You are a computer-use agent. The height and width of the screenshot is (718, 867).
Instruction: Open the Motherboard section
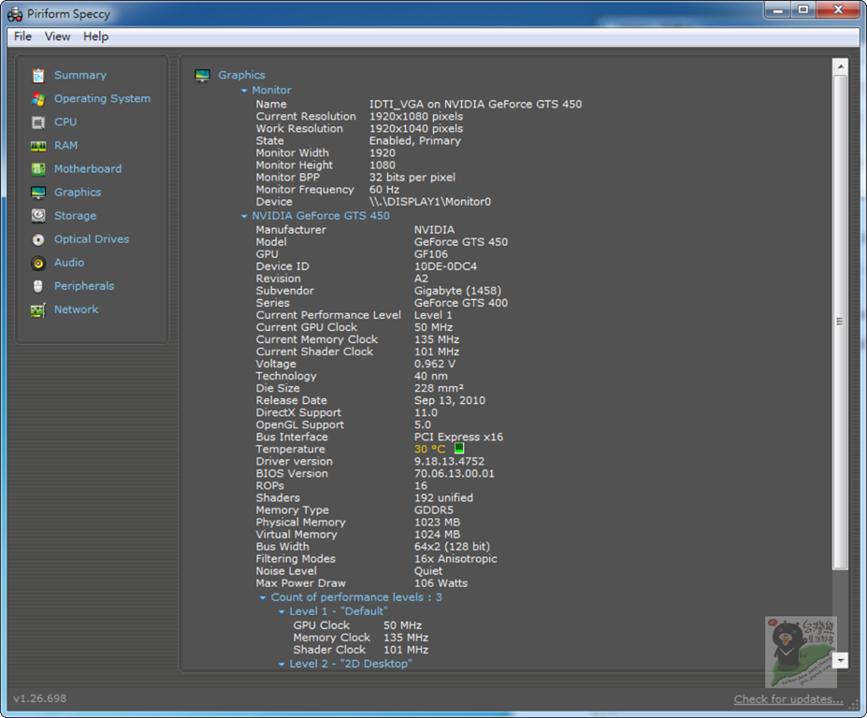coord(88,169)
